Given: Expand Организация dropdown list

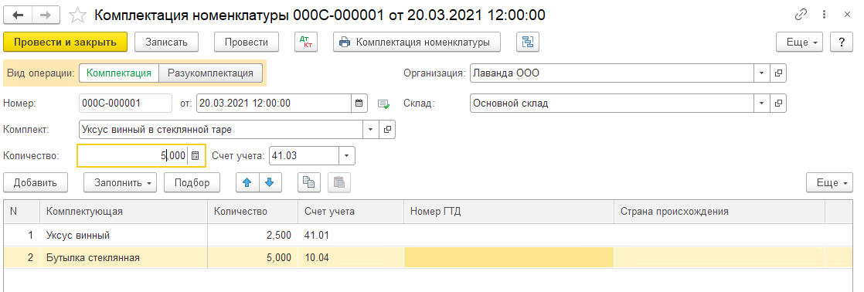Looking at the screenshot, I should pos(761,73).
